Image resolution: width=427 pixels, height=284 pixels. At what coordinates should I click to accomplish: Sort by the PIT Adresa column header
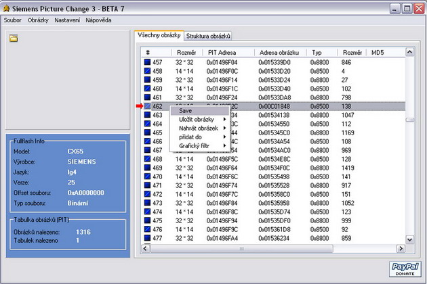(228, 53)
